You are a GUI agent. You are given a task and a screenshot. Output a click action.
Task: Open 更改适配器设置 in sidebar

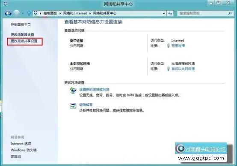click(22, 35)
